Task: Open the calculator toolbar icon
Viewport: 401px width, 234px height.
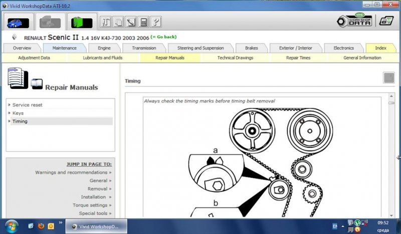Action: (143, 22)
